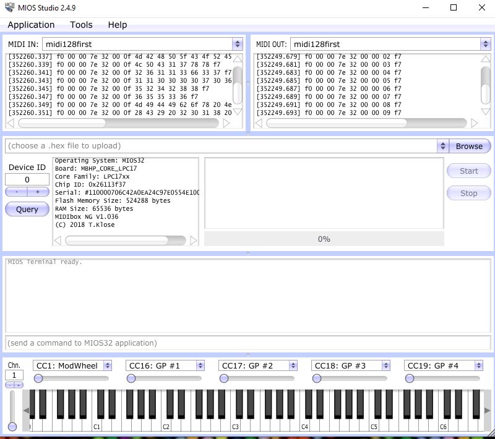Increase MIDI channel with small plus button

coord(19,385)
